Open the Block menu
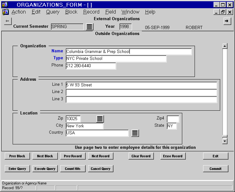235x192 pixels. coord(71,12)
